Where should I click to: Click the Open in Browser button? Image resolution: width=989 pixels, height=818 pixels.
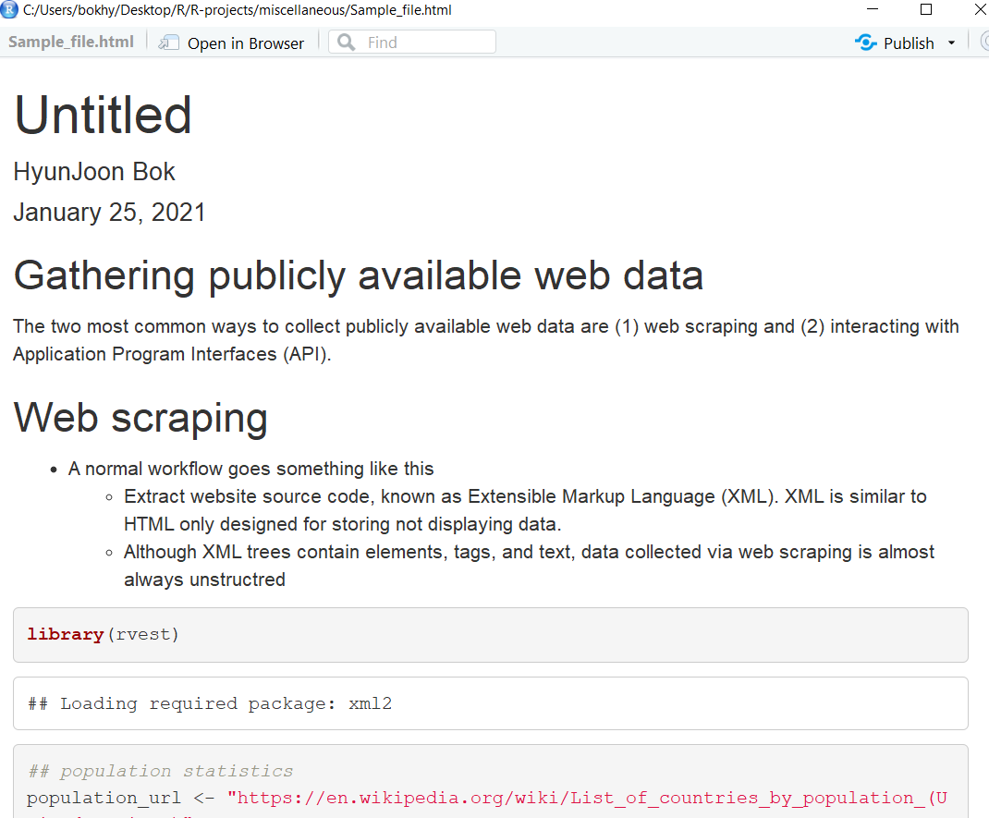pyautogui.click(x=231, y=43)
